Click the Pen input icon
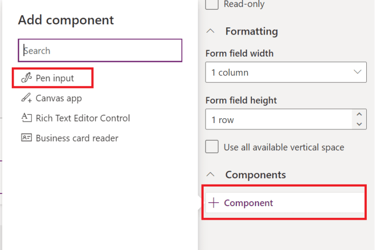 click(26, 78)
